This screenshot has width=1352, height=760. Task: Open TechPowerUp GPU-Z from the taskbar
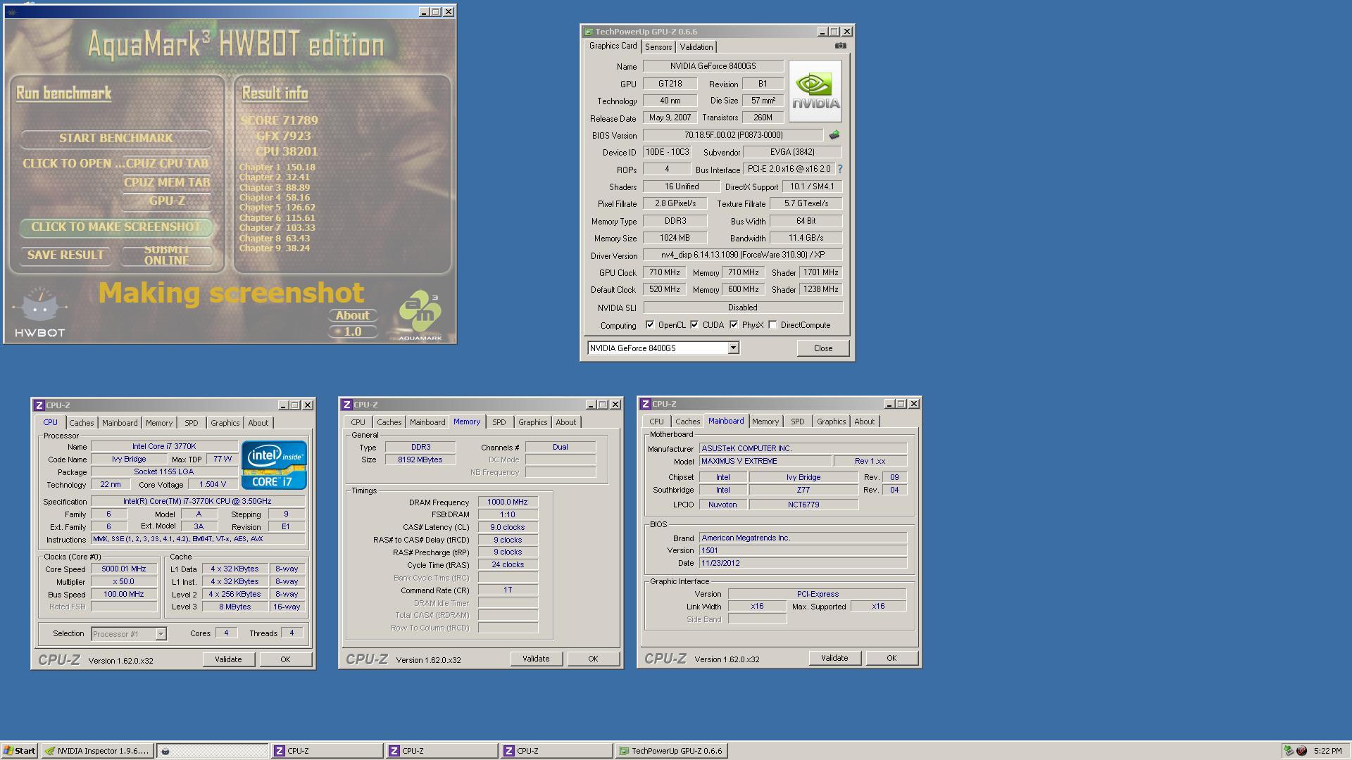tap(671, 751)
